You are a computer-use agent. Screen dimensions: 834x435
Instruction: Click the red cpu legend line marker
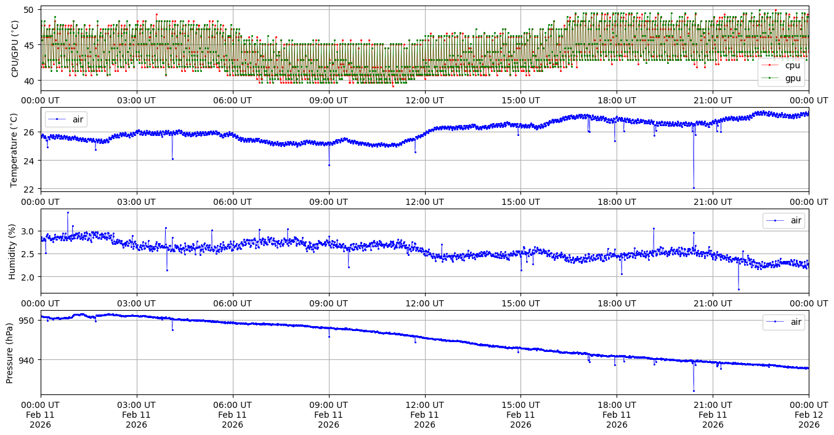[771, 65]
